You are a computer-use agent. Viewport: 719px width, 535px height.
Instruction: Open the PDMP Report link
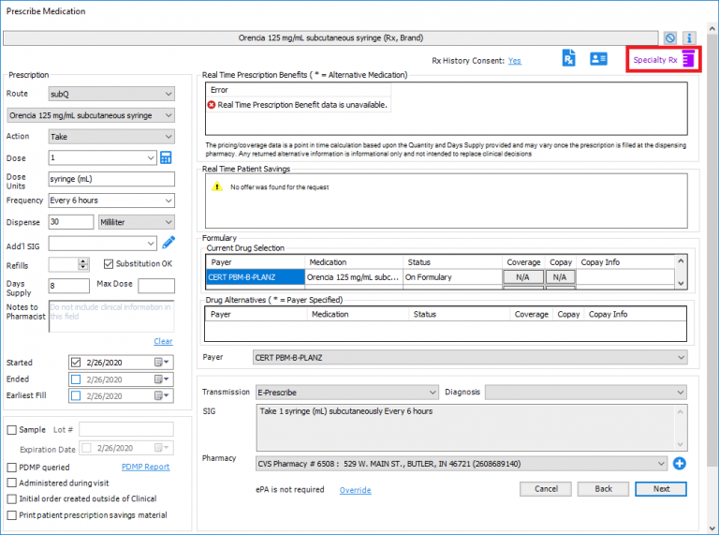pos(145,467)
